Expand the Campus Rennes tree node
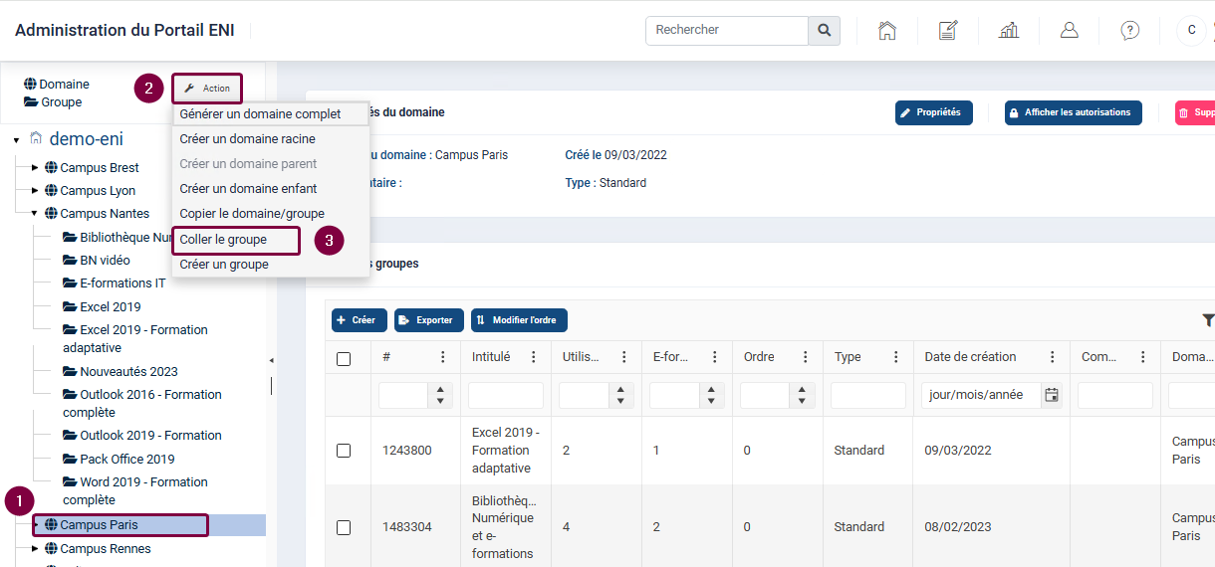Image resolution: width=1215 pixels, height=567 pixels. pos(36,548)
